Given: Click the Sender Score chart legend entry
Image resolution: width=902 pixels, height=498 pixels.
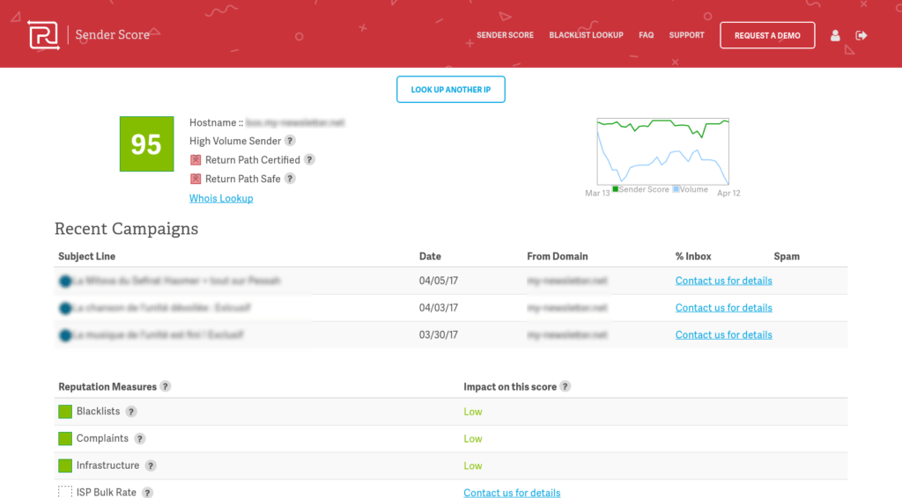Looking at the screenshot, I should 641,189.
